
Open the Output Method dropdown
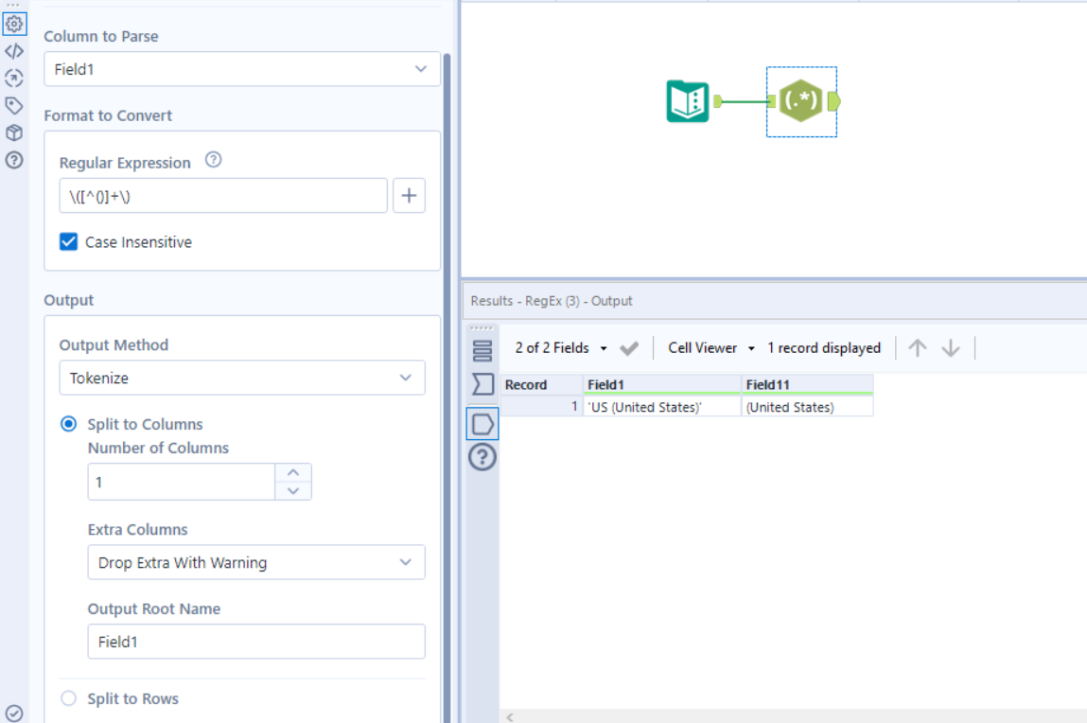click(242, 378)
